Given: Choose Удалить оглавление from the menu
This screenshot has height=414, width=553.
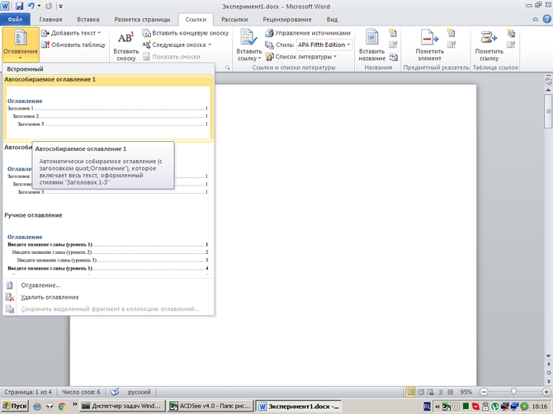Looking at the screenshot, I should pyautogui.click(x=50, y=297).
